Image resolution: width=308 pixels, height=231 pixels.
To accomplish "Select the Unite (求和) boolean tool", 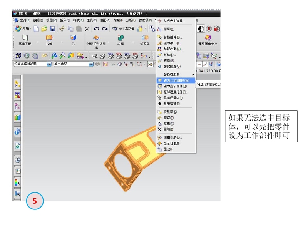I will [x=121, y=39].
